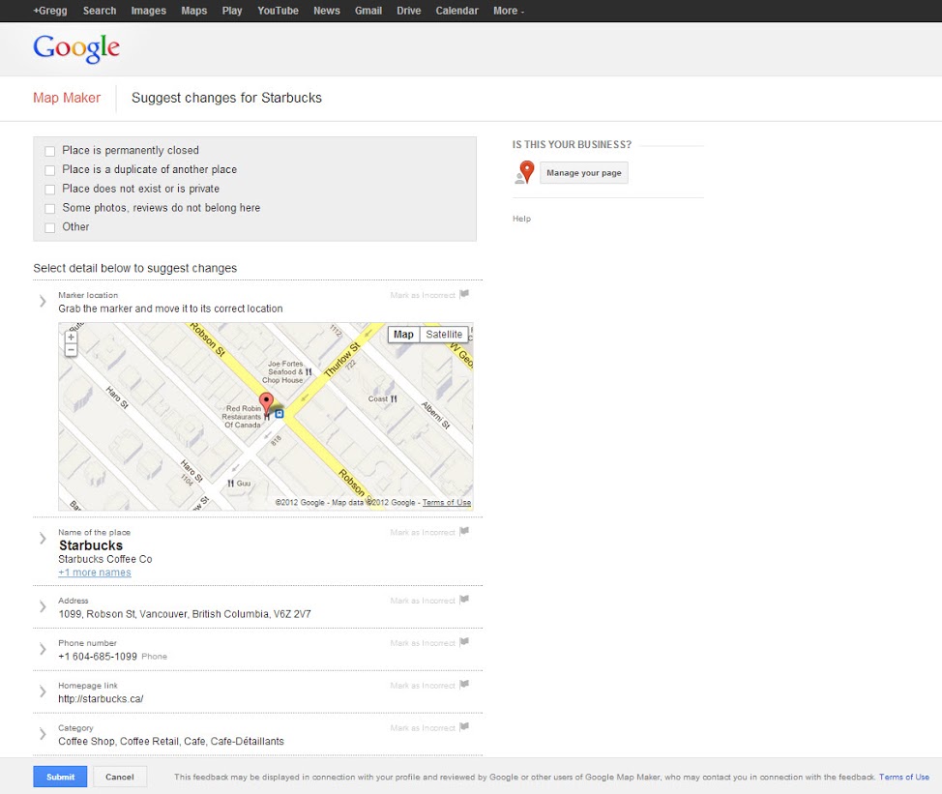942x794 pixels.
Task: Switch the map to Satellite view
Action: coord(444,335)
